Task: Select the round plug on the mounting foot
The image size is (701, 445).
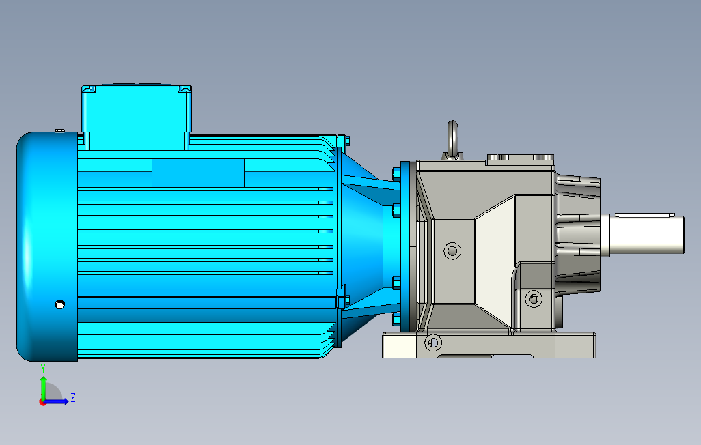Action: (x=432, y=343)
